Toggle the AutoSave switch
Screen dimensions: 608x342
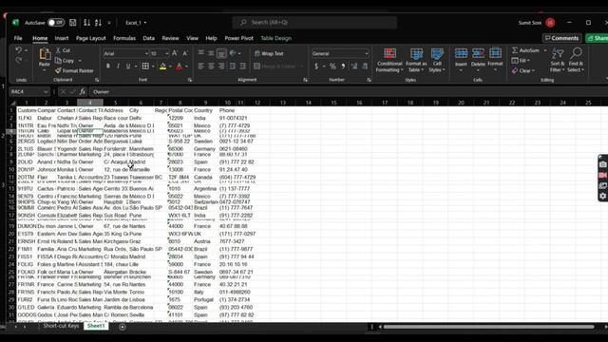pos(56,23)
